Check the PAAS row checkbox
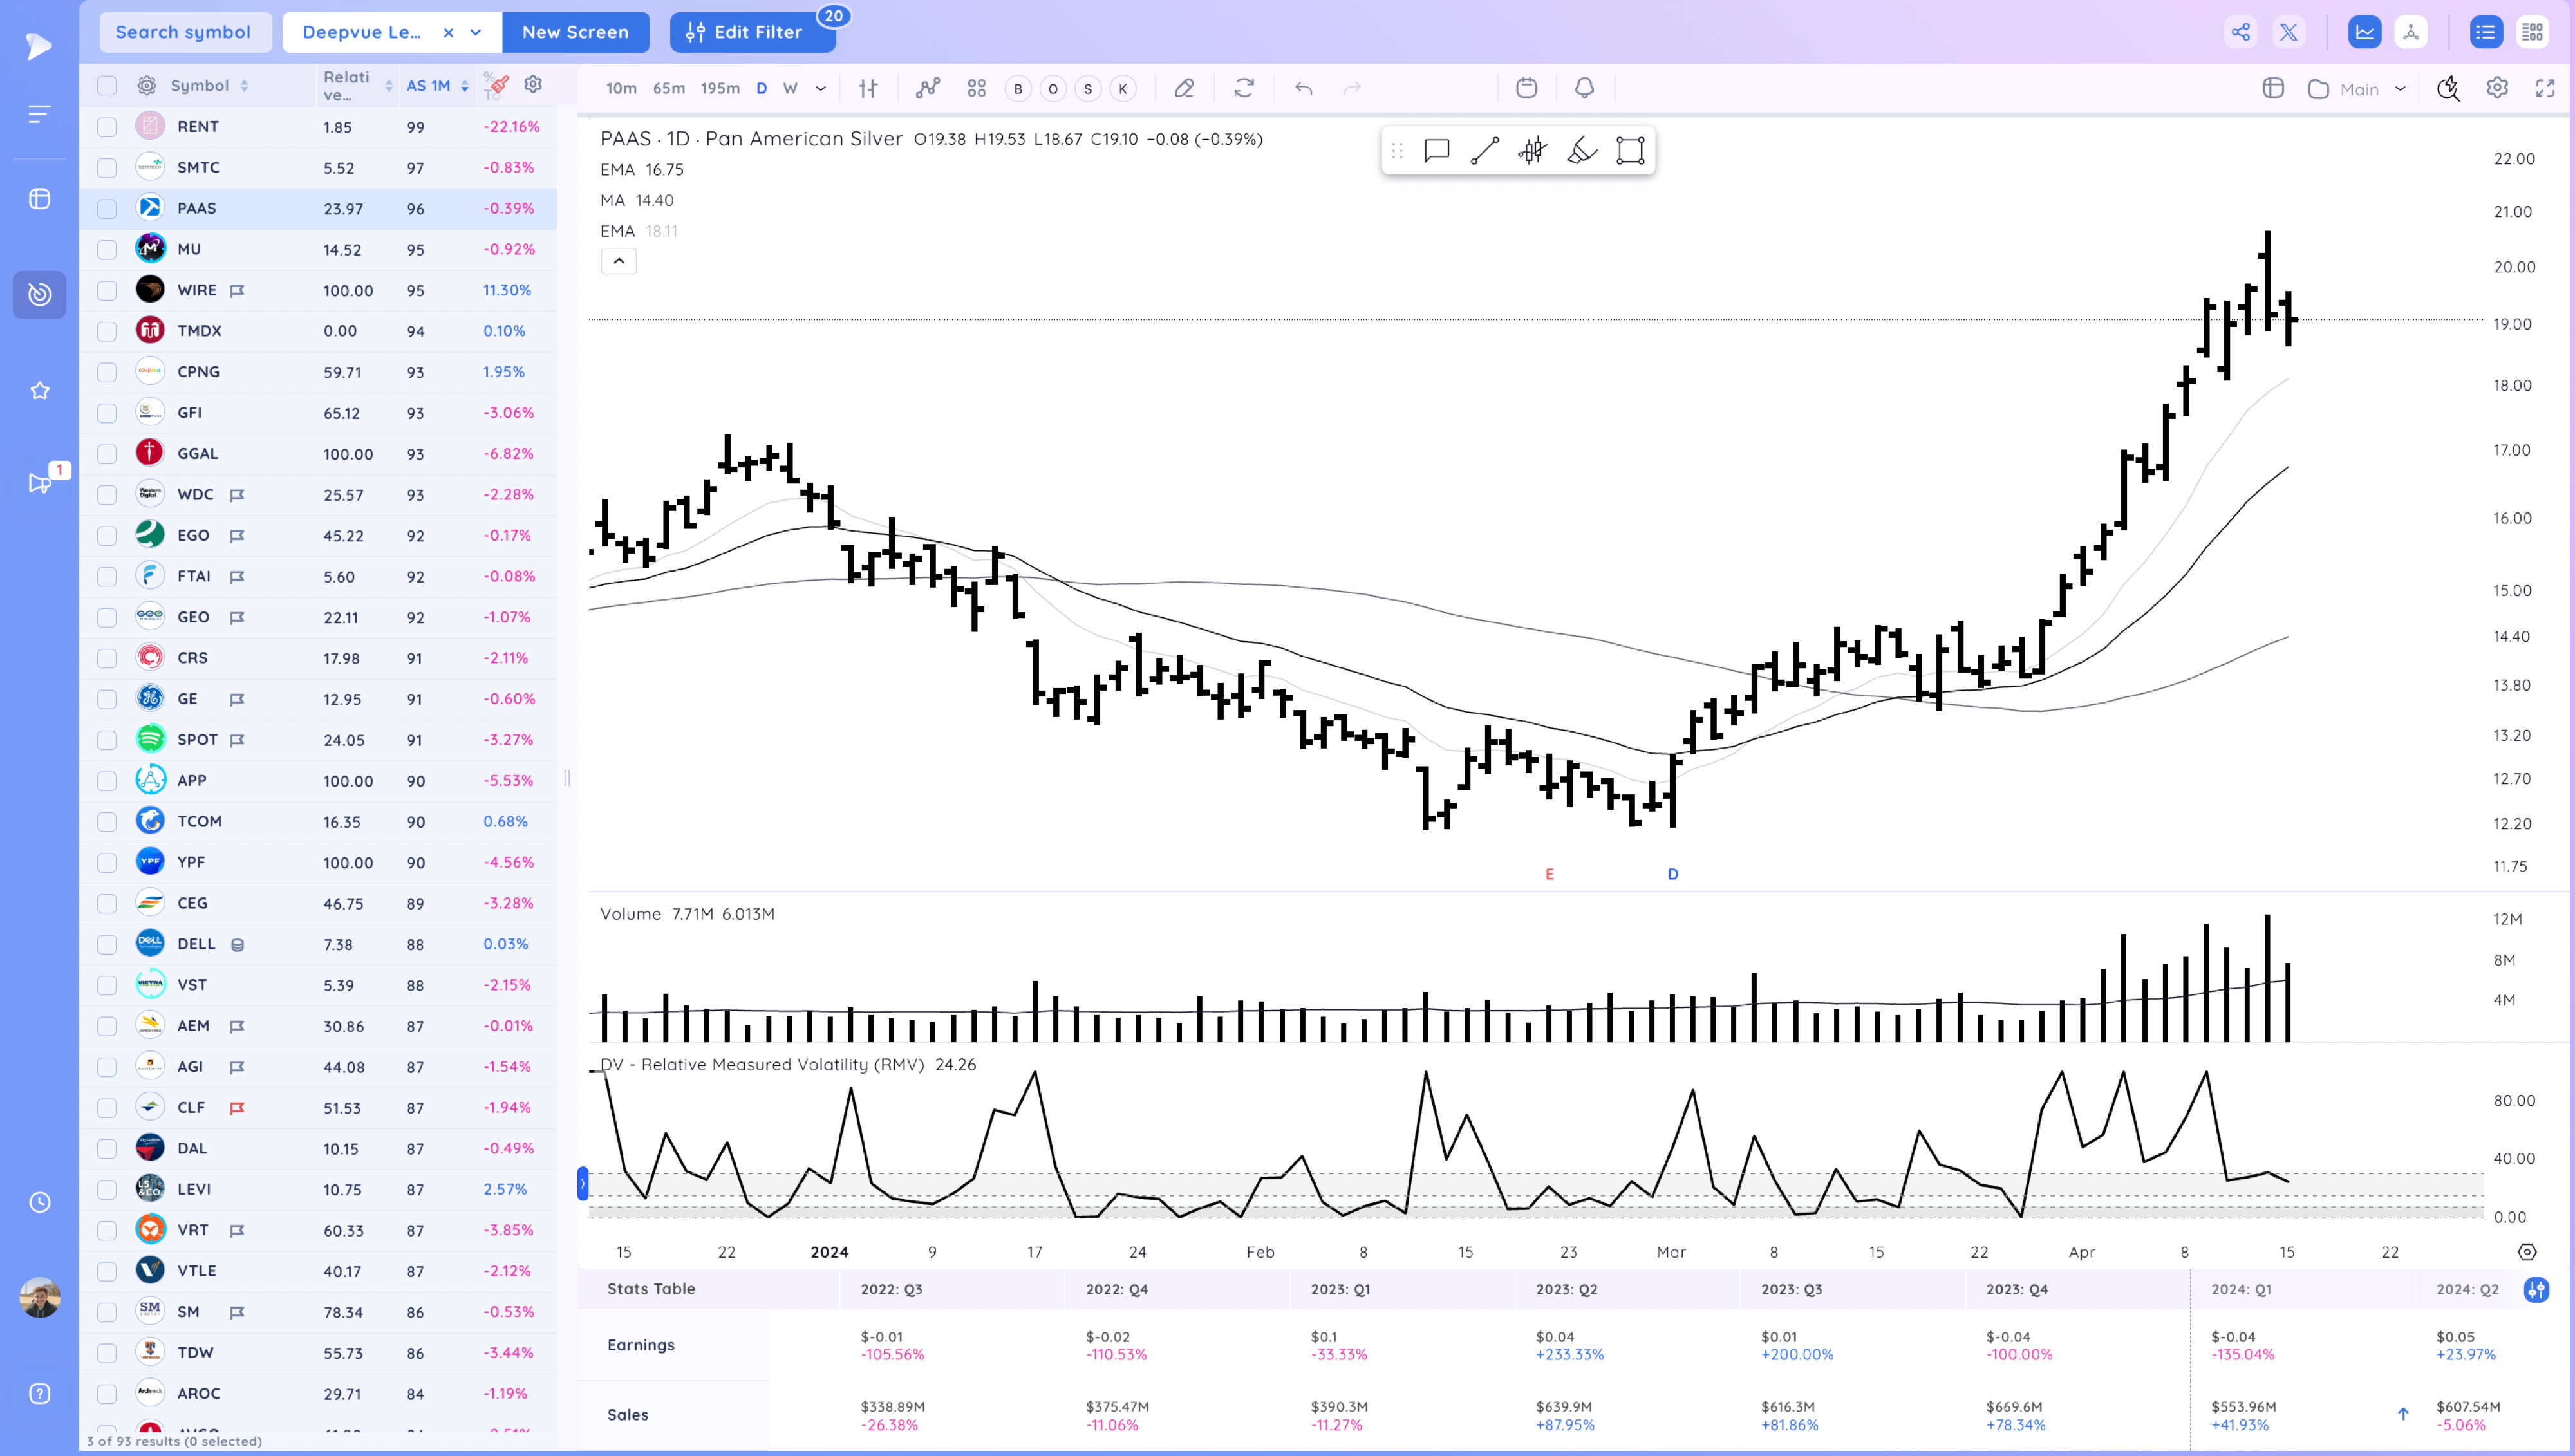Image resolution: width=2575 pixels, height=1456 pixels. [x=106, y=208]
